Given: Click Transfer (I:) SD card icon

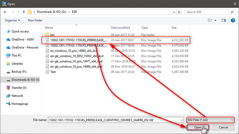Looking at the screenshot, I should [8, 88].
